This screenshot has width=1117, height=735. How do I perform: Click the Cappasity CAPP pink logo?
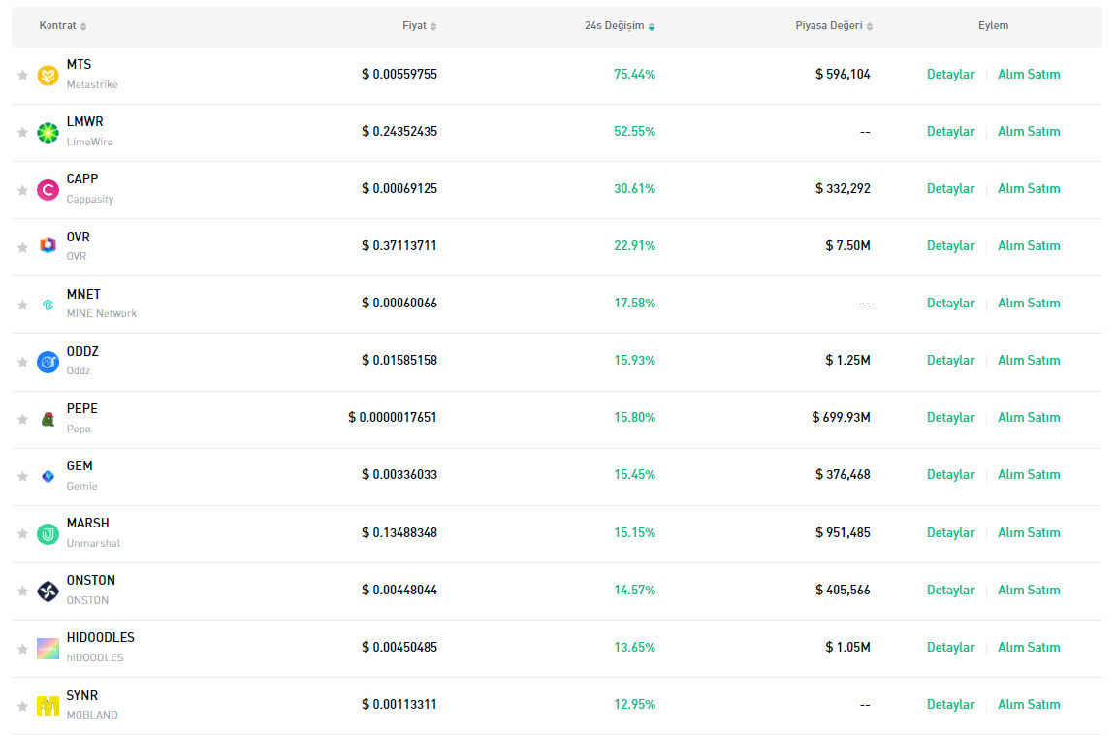pyautogui.click(x=48, y=190)
